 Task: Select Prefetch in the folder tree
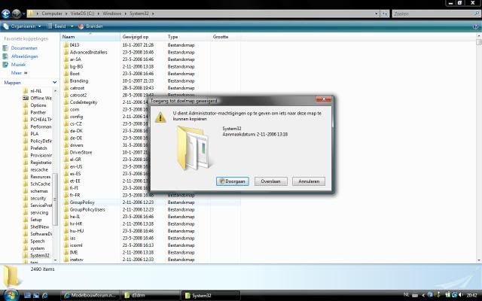[38, 148]
